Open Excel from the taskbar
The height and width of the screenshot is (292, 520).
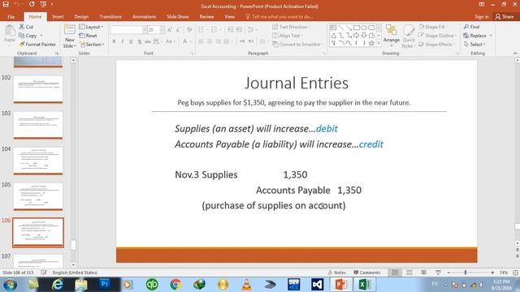[364, 284]
